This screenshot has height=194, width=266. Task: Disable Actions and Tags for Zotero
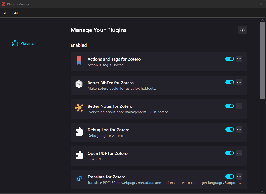229,59
